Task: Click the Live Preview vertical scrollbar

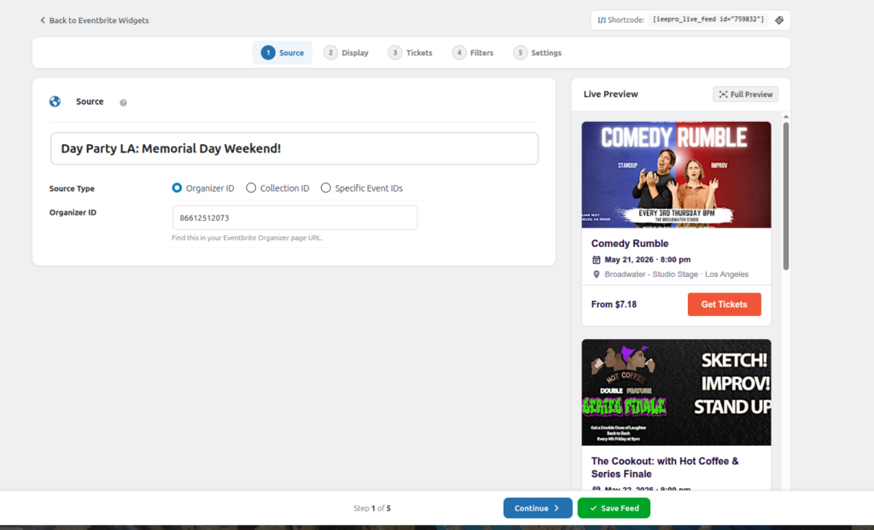Action: click(x=785, y=196)
